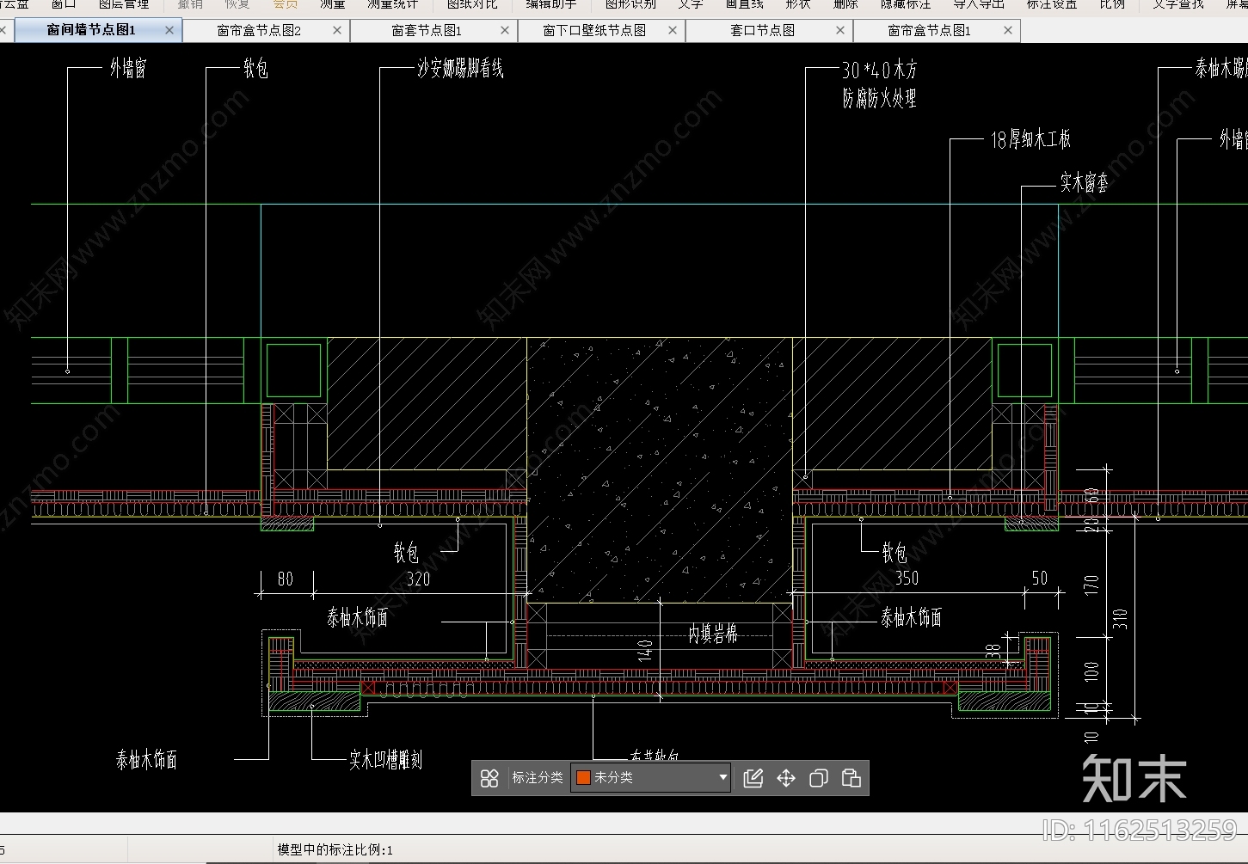Switch to the 窗套节点图1 tab
The image size is (1248, 864).
click(427, 30)
